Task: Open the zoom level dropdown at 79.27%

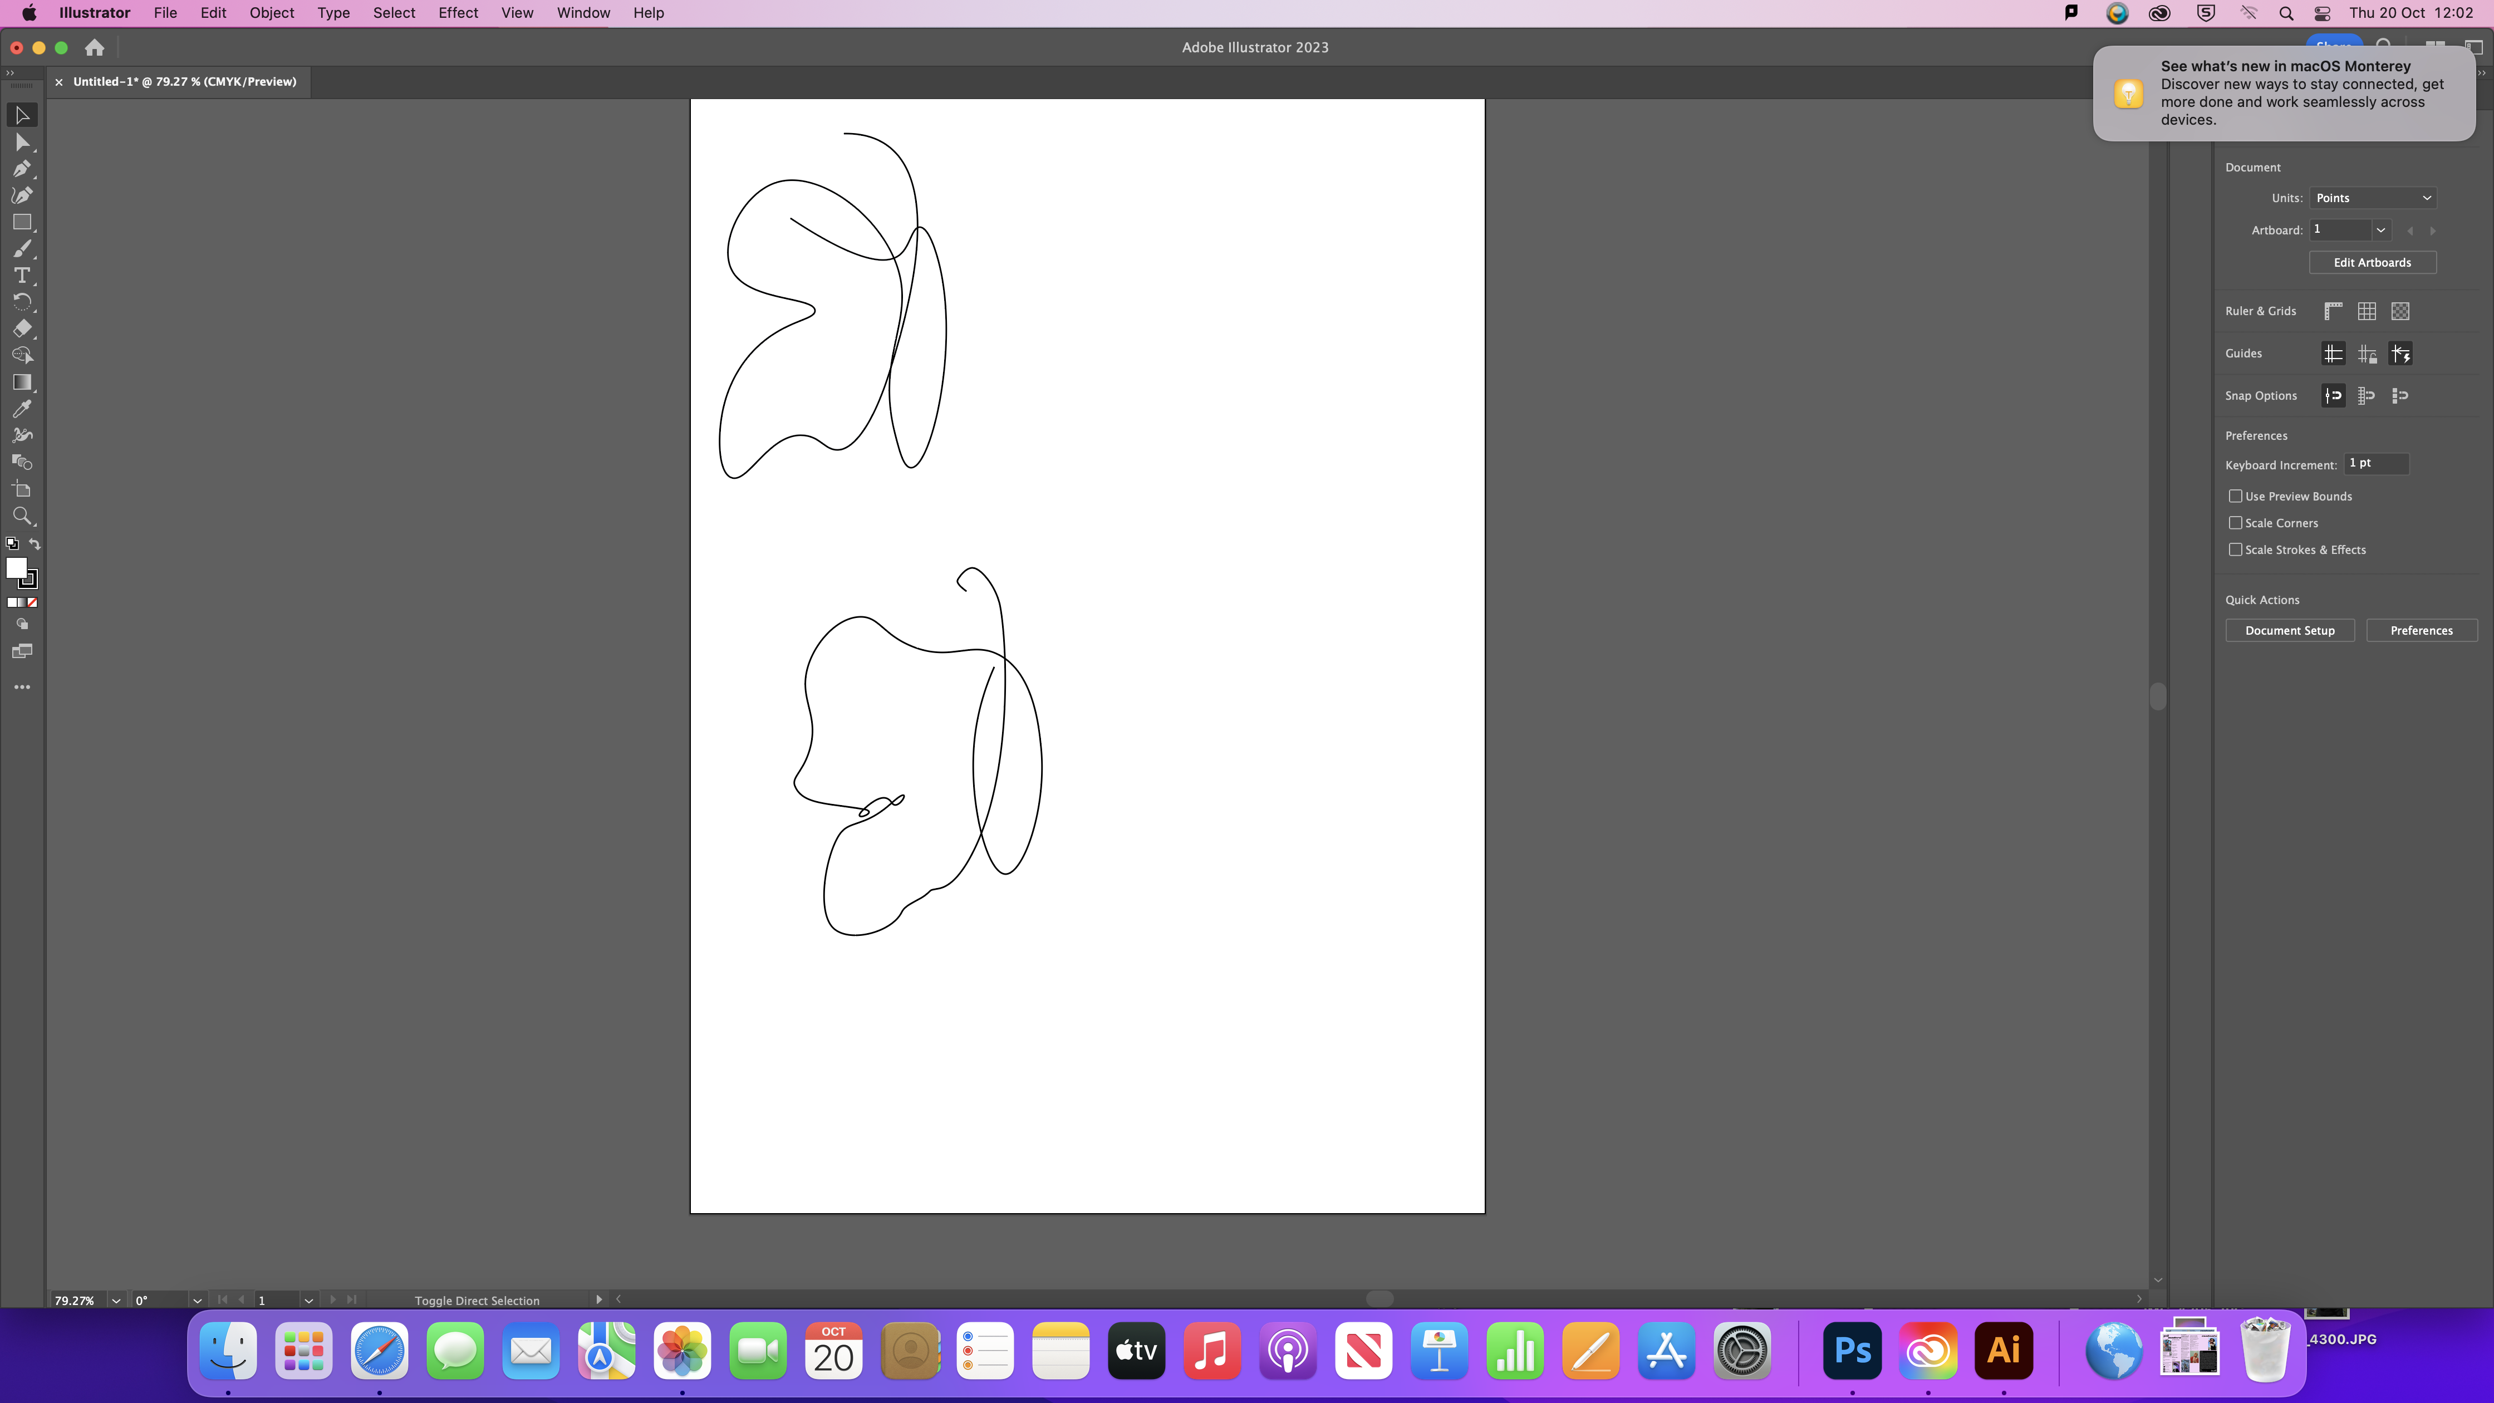Action: coord(116,1301)
